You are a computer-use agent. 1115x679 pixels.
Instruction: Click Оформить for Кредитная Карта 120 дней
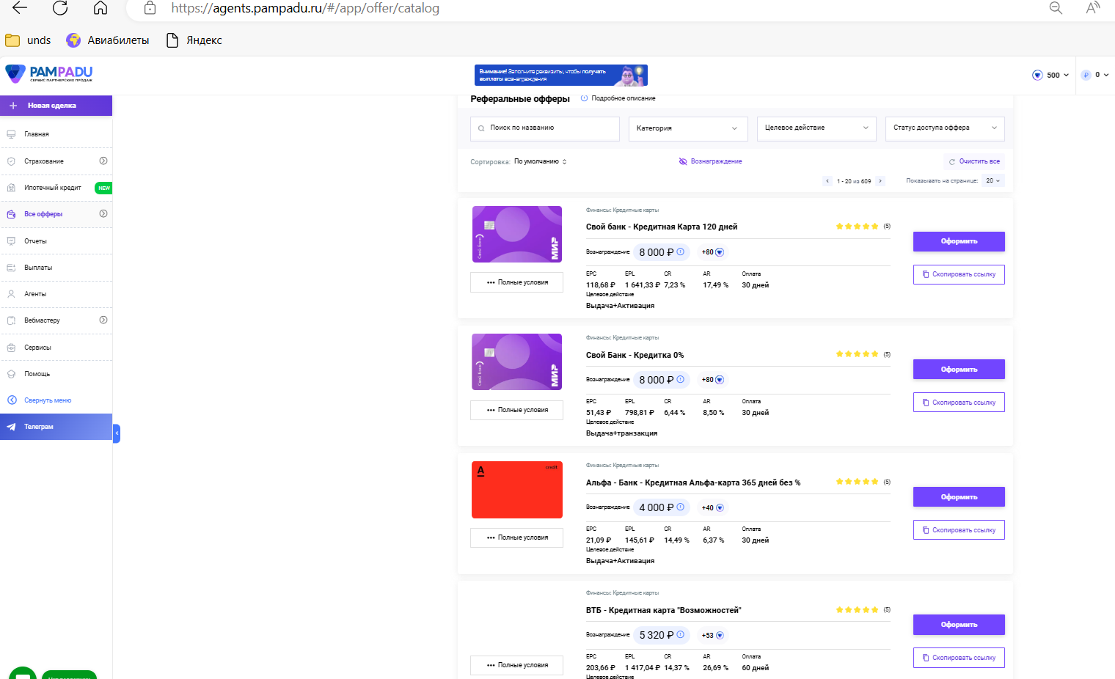pos(959,241)
